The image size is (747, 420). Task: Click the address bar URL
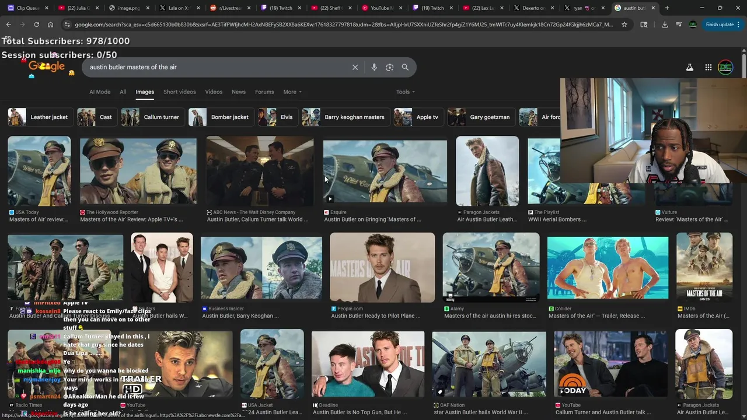tap(344, 24)
